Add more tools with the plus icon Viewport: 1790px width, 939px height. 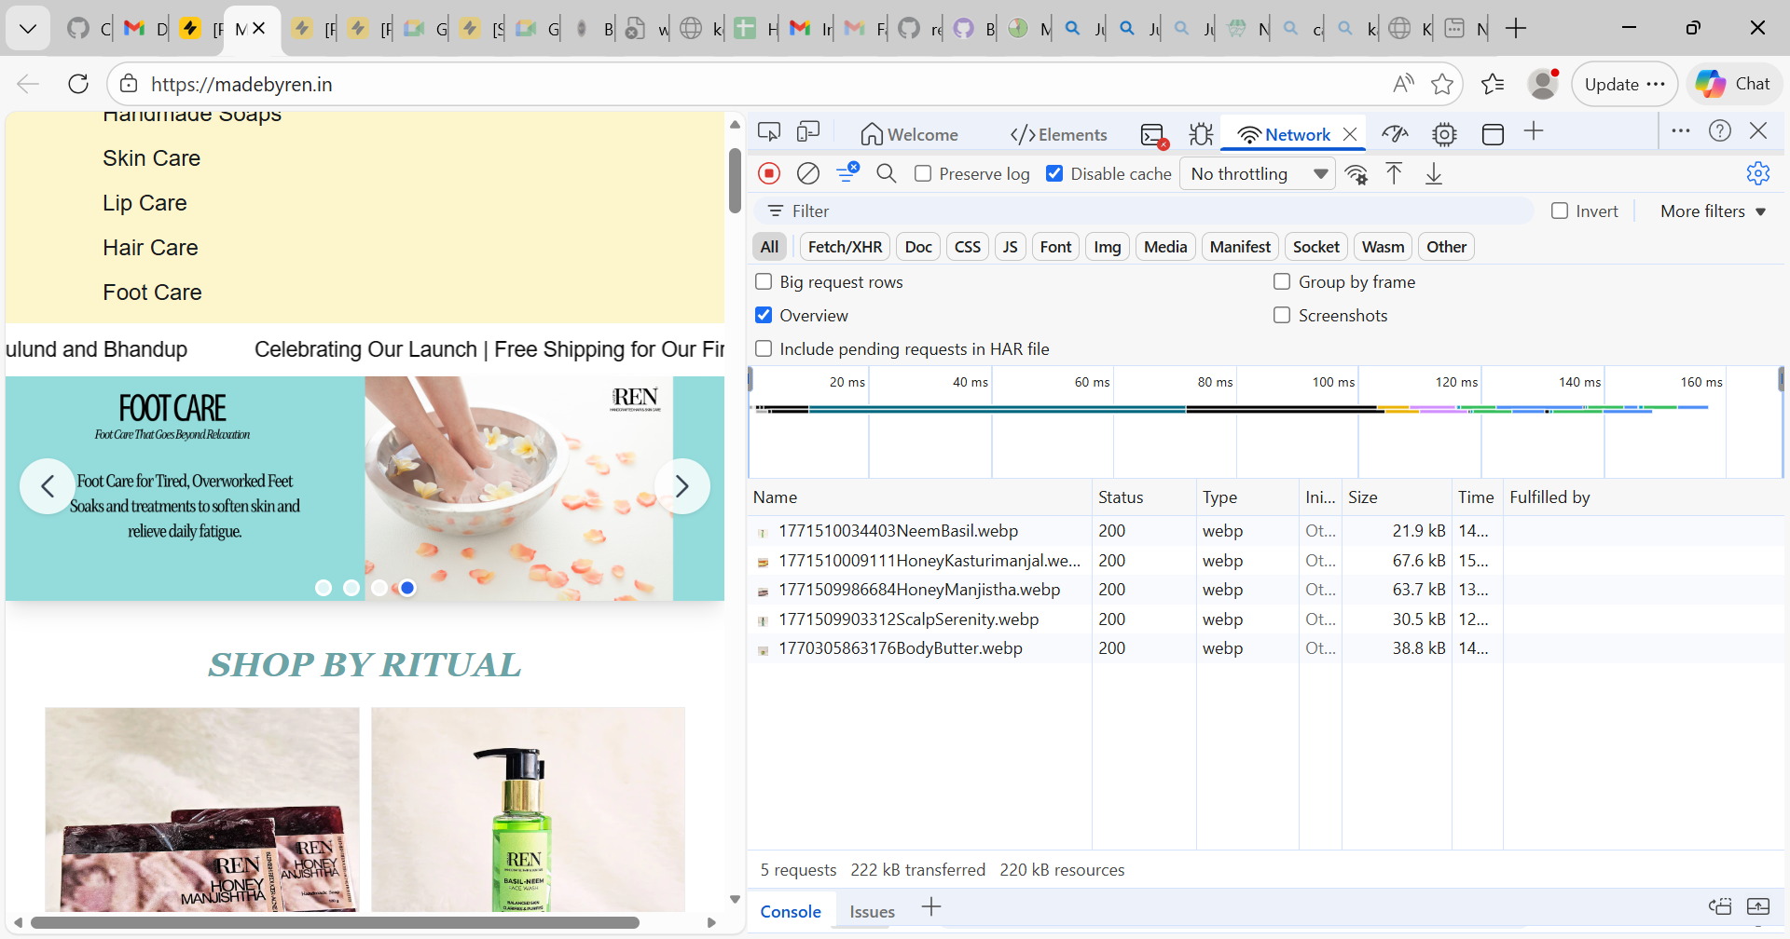tap(1534, 132)
